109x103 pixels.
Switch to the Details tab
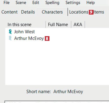(x=28, y=12)
